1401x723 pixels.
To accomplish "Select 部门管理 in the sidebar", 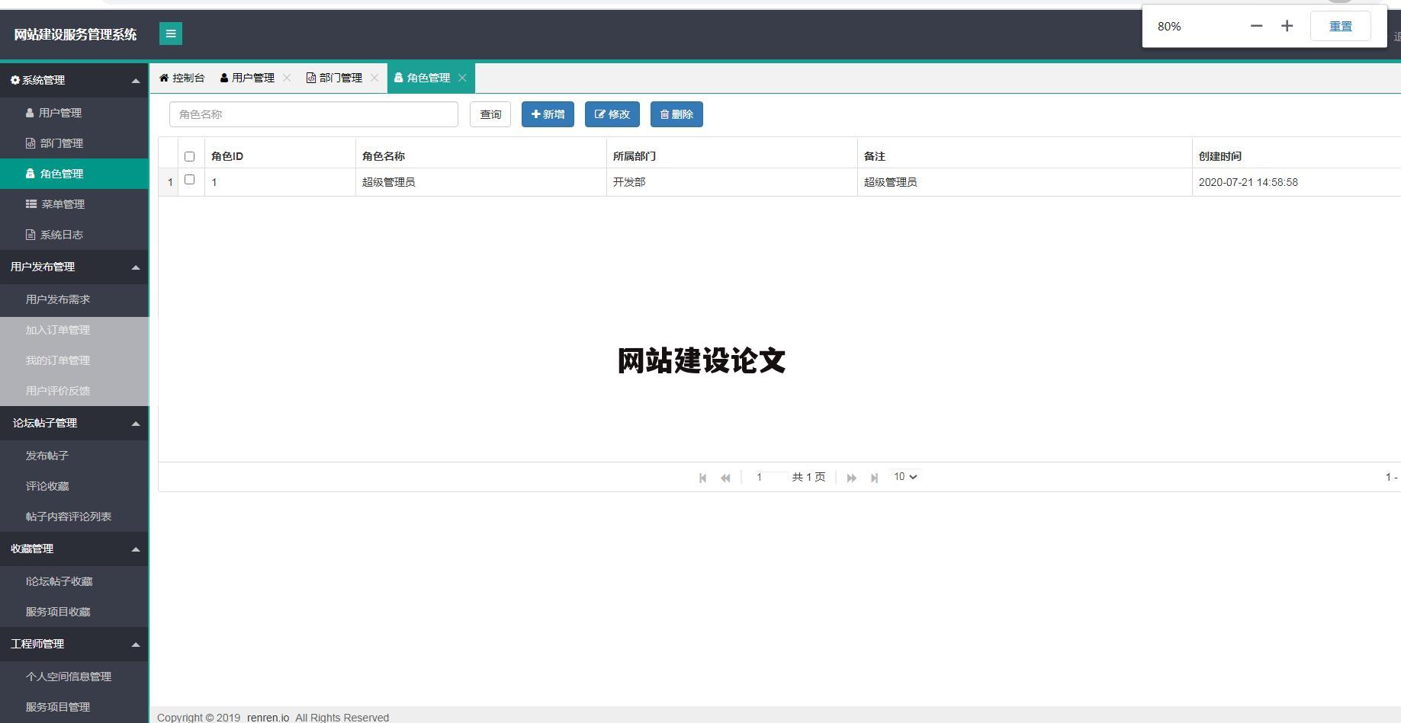I will coord(59,142).
